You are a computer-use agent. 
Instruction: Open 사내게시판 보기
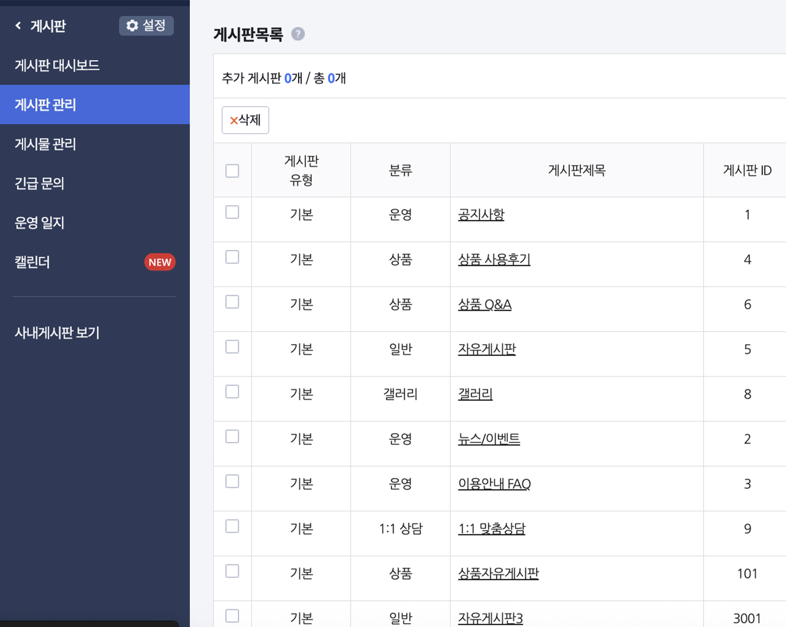(x=57, y=333)
